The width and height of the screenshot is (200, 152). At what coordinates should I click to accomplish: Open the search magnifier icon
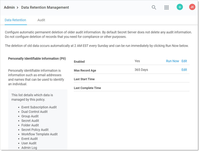(154, 7)
